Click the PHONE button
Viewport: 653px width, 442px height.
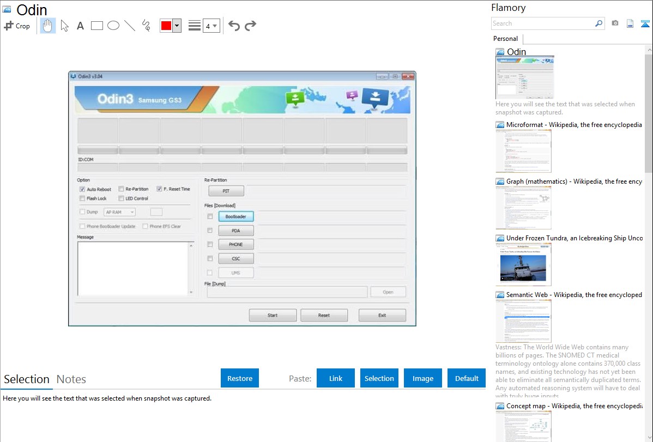(235, 245)
